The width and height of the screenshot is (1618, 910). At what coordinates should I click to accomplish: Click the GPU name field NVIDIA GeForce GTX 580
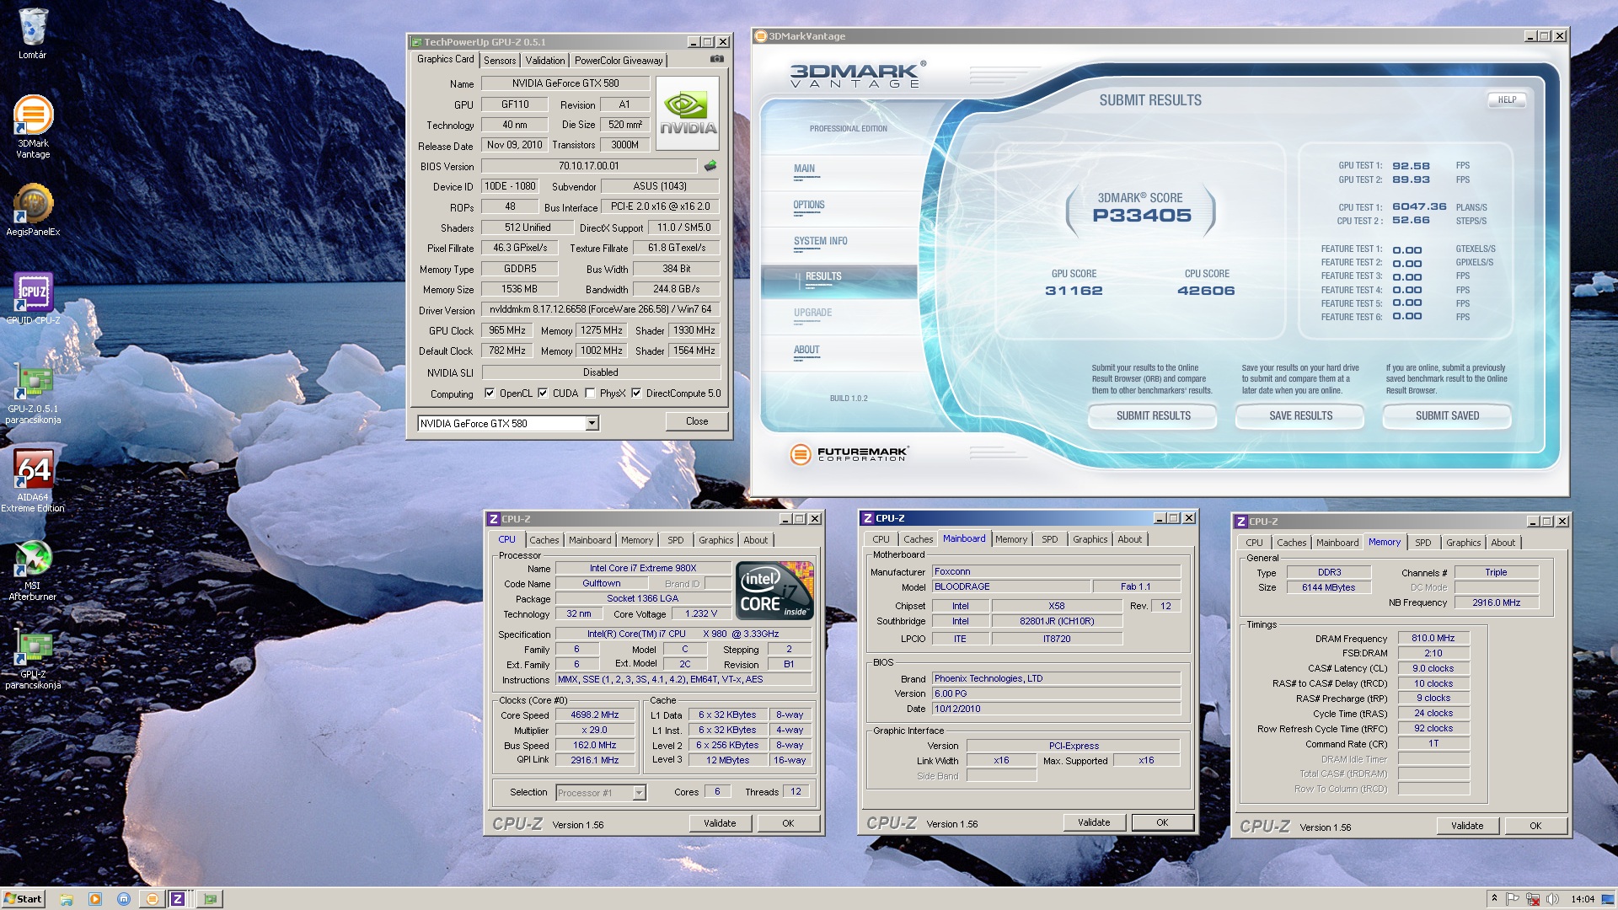coord(565,83)
